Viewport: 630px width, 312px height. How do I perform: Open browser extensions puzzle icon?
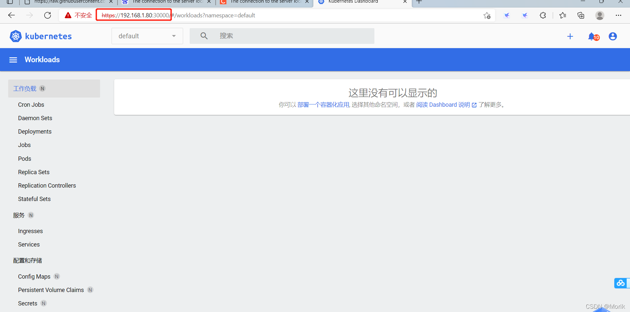coord(543,15)
